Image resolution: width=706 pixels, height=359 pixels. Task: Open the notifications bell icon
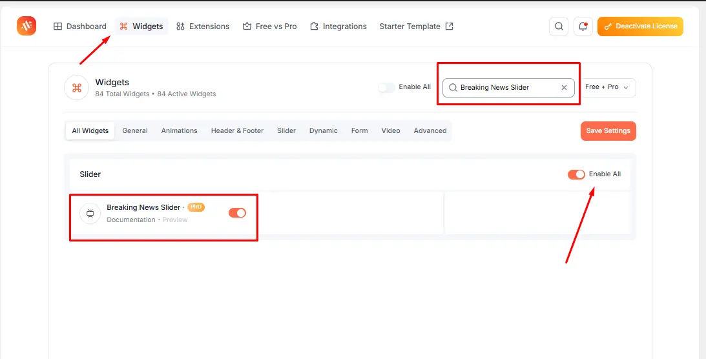click(583, 26)
